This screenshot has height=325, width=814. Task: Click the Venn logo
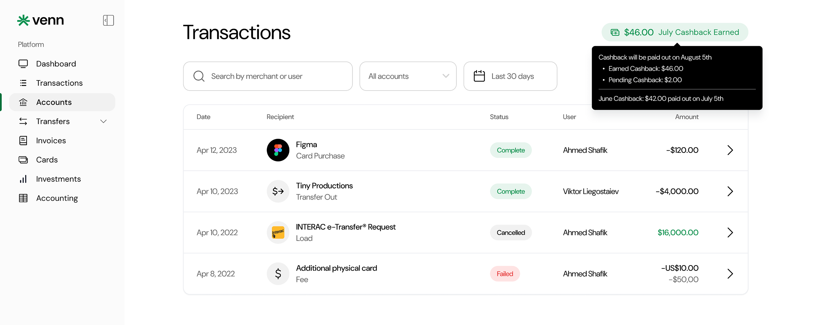[x=40, y=20]
